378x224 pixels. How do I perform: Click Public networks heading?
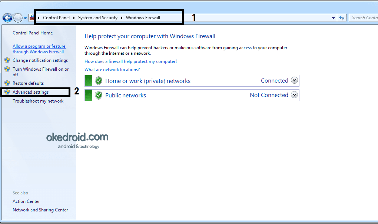126,96
